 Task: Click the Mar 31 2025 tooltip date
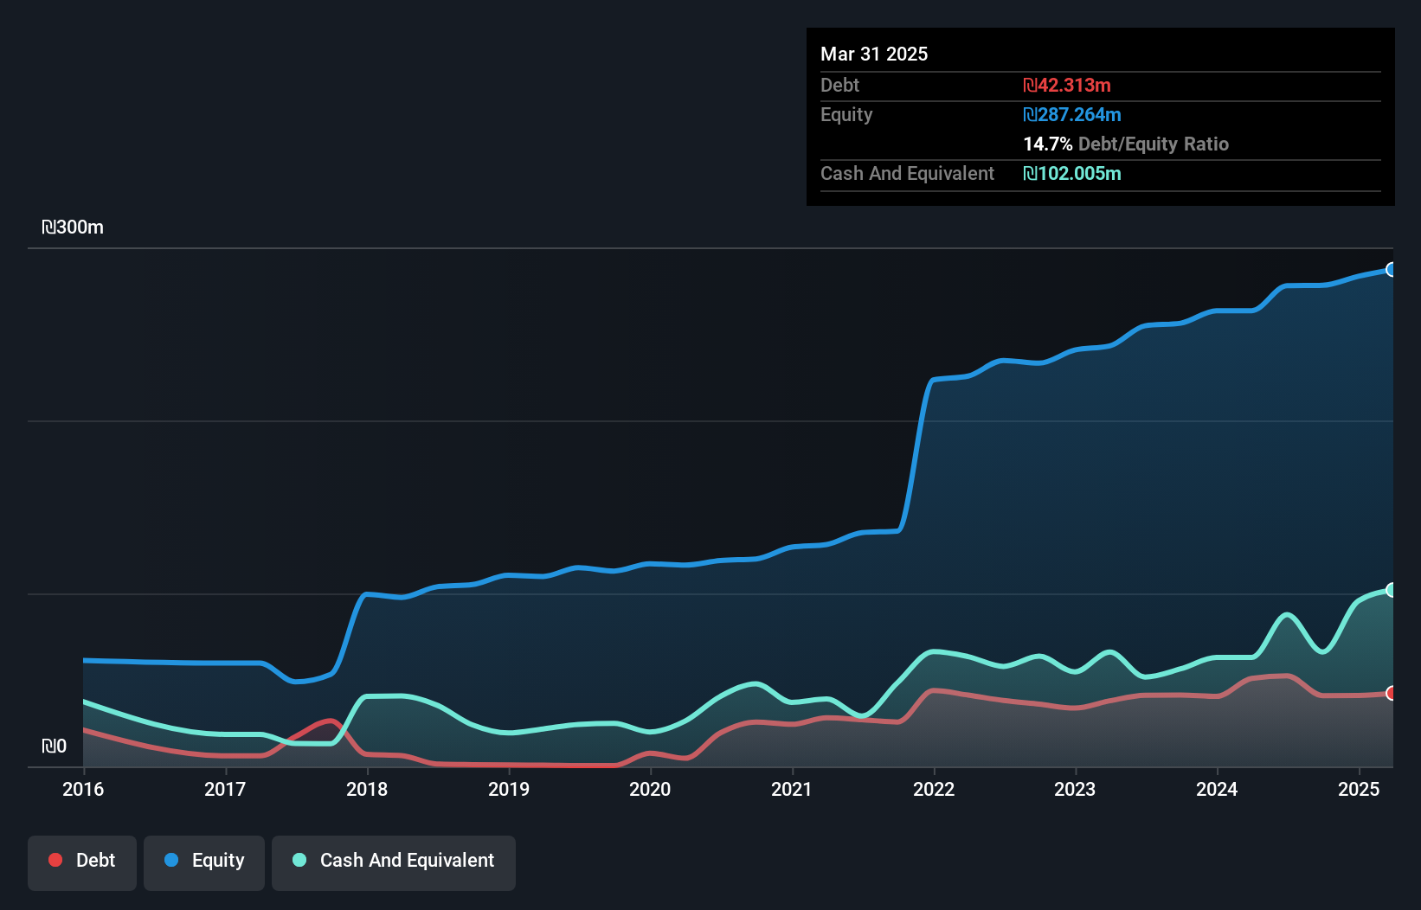[874, 54]
